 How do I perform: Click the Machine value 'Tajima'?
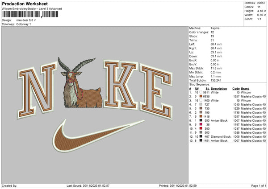[x=215, y=28]
